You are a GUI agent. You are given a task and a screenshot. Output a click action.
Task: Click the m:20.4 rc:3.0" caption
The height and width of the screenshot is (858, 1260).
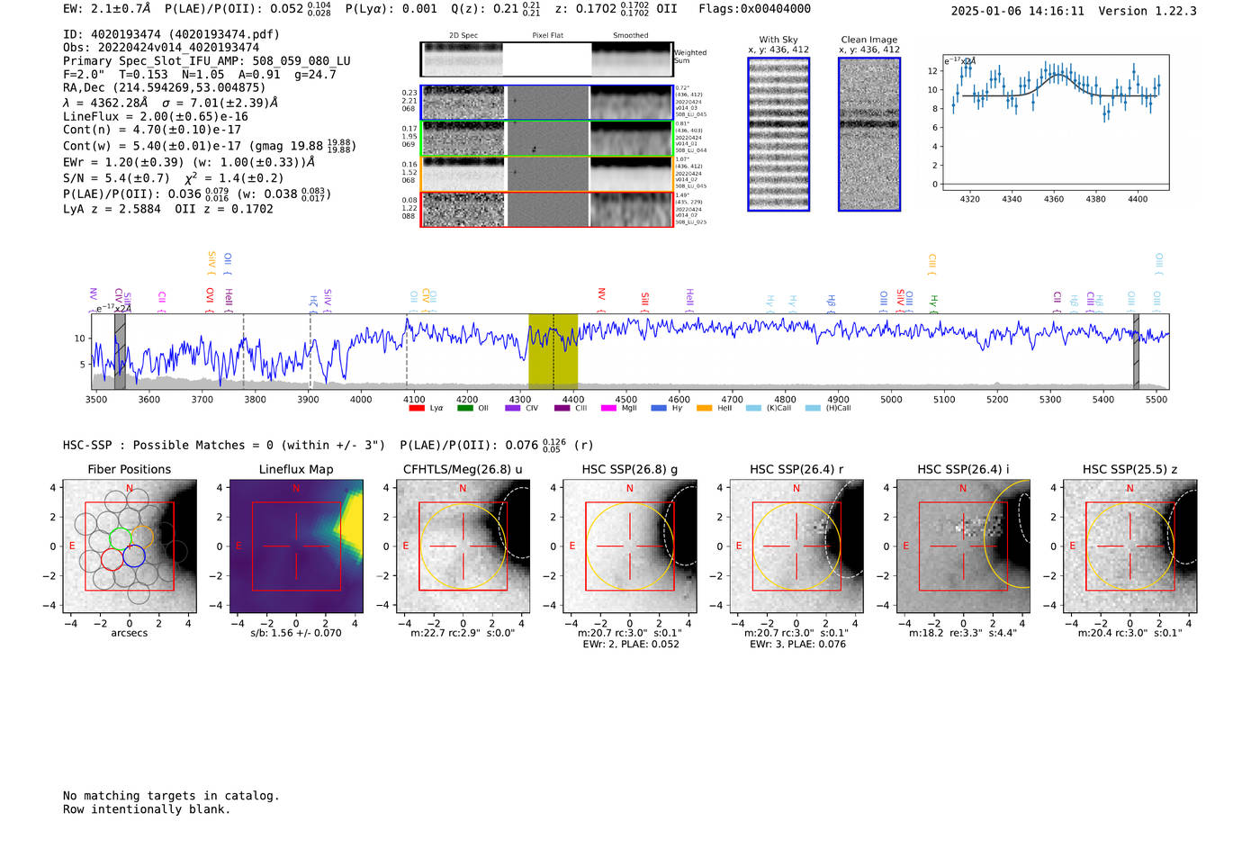point(1130,633)
